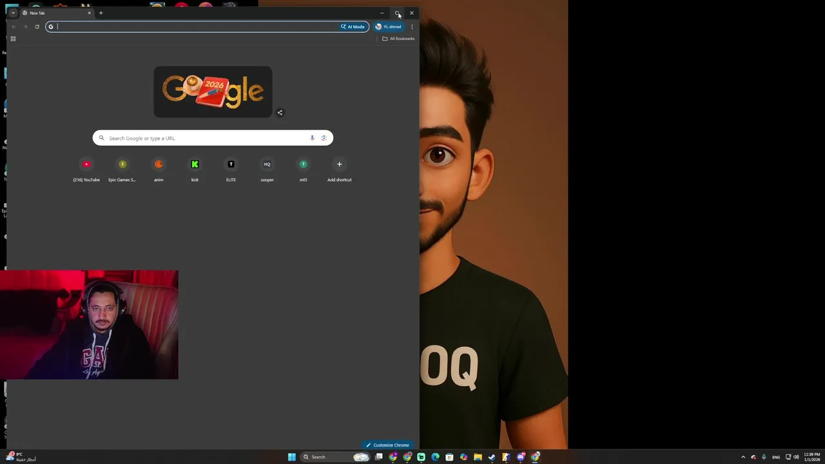Open the Windows Start menu
This screenshot has height=464, width=825.
pyautogui.click(x=292, y=457)
